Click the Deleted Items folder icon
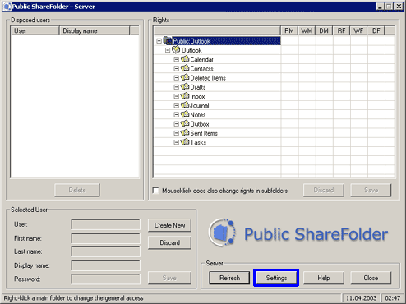 click(x=185, y=77)
